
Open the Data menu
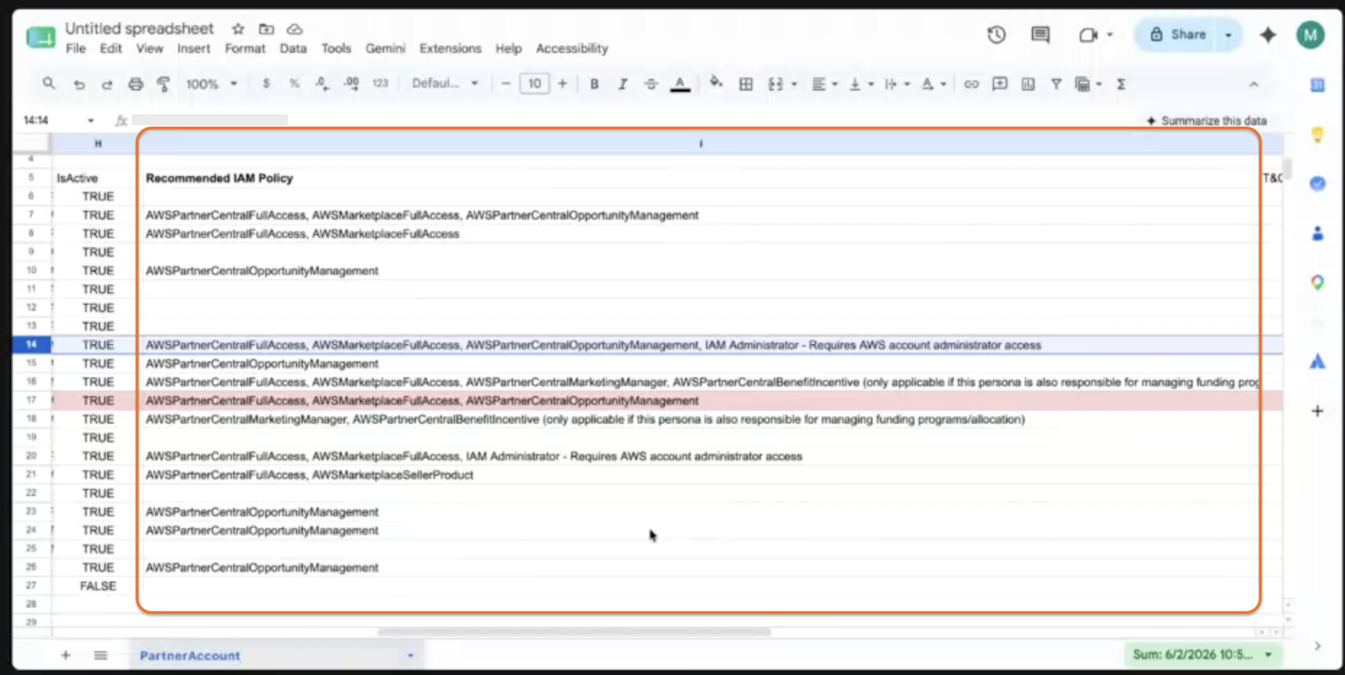[293, 49]
